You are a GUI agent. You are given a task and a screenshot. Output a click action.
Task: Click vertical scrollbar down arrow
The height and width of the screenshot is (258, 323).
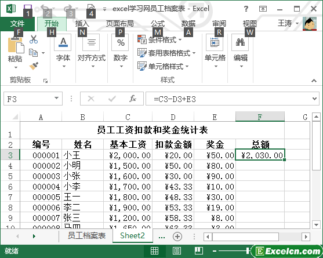316,224
